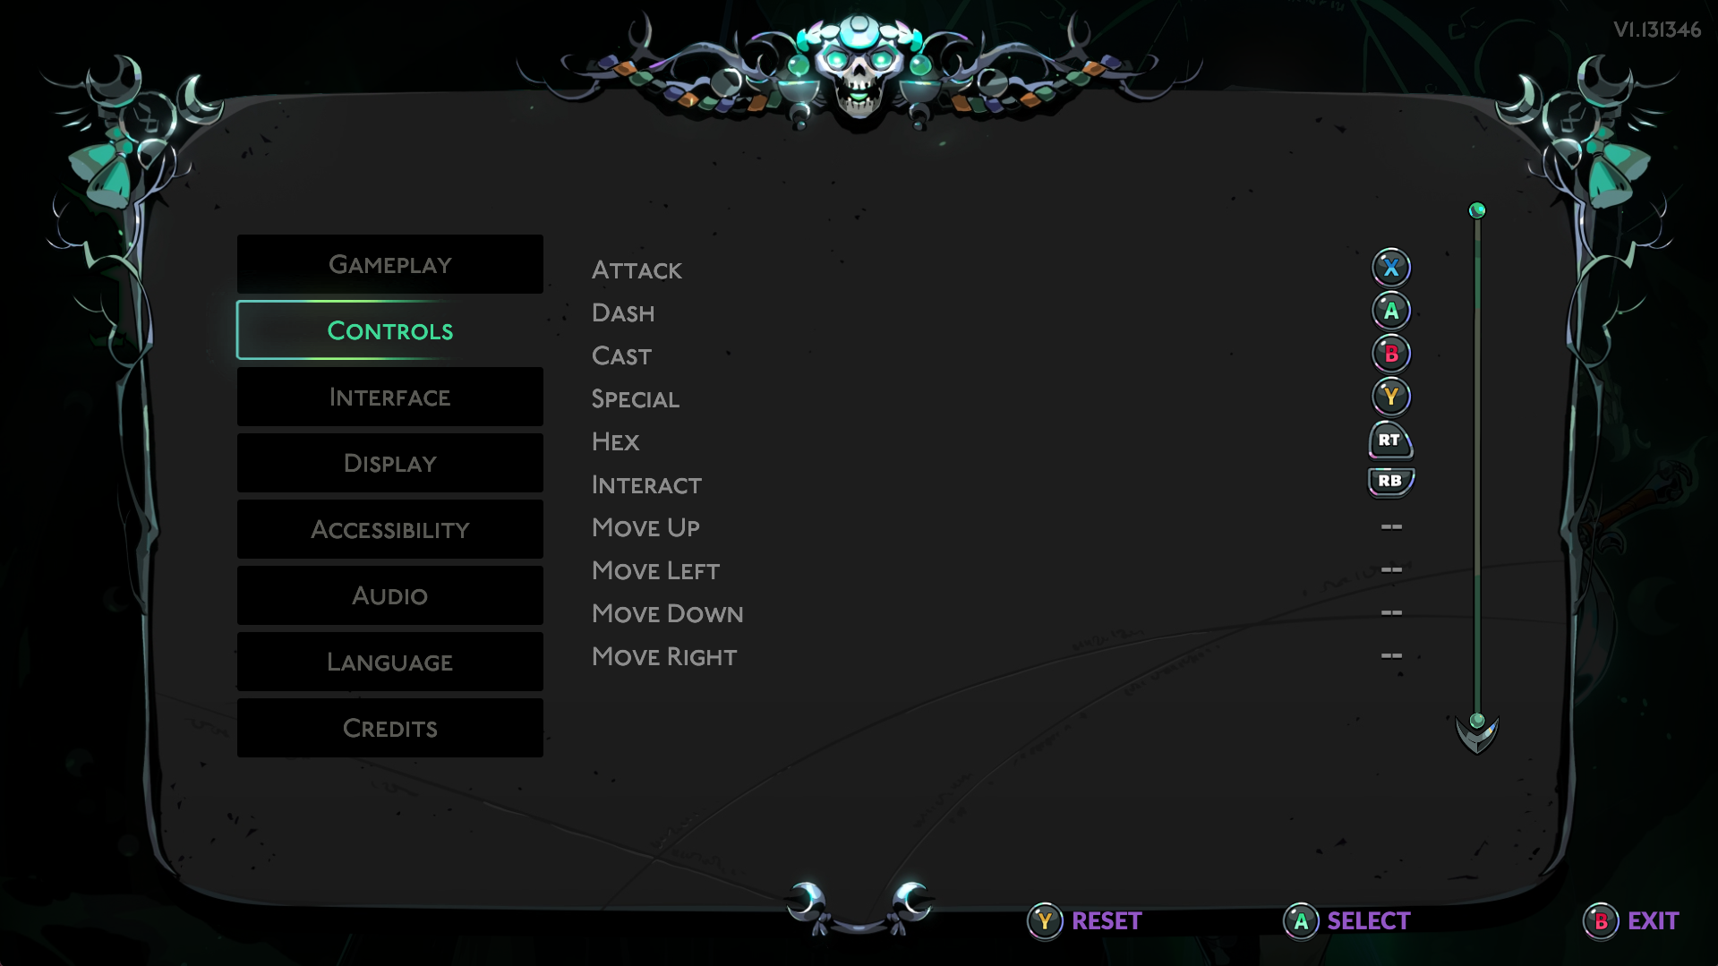
Task: Click the Reset button label
Action: (1107, 921)
